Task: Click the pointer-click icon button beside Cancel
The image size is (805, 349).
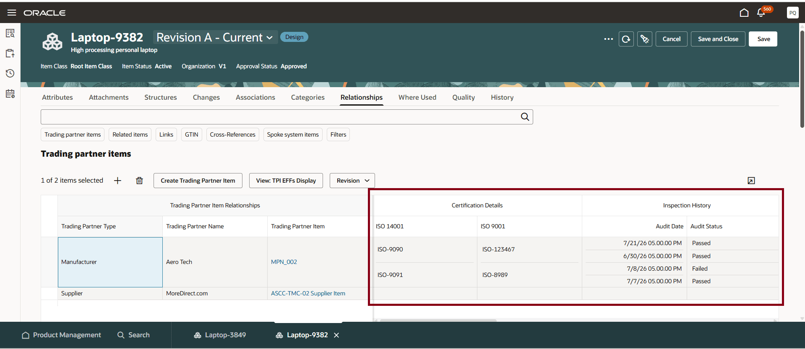Action: click(645, 39)
